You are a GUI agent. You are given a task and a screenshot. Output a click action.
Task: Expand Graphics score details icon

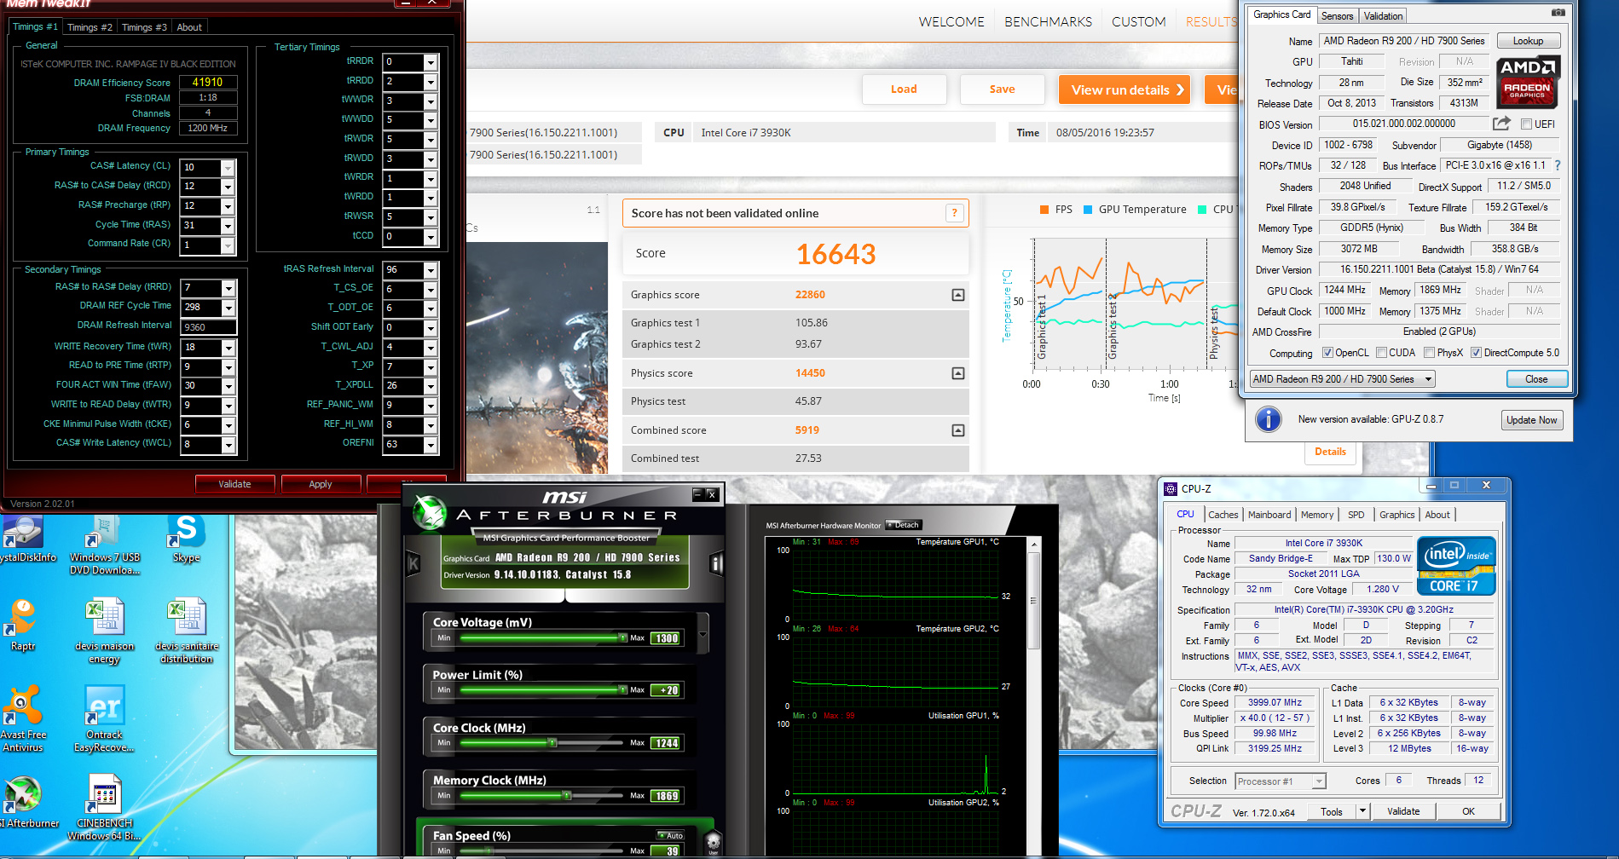958,295
